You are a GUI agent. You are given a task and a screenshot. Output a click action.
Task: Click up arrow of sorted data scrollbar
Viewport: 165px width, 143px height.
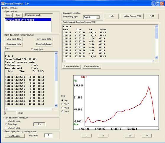click(x=156, y=26)
